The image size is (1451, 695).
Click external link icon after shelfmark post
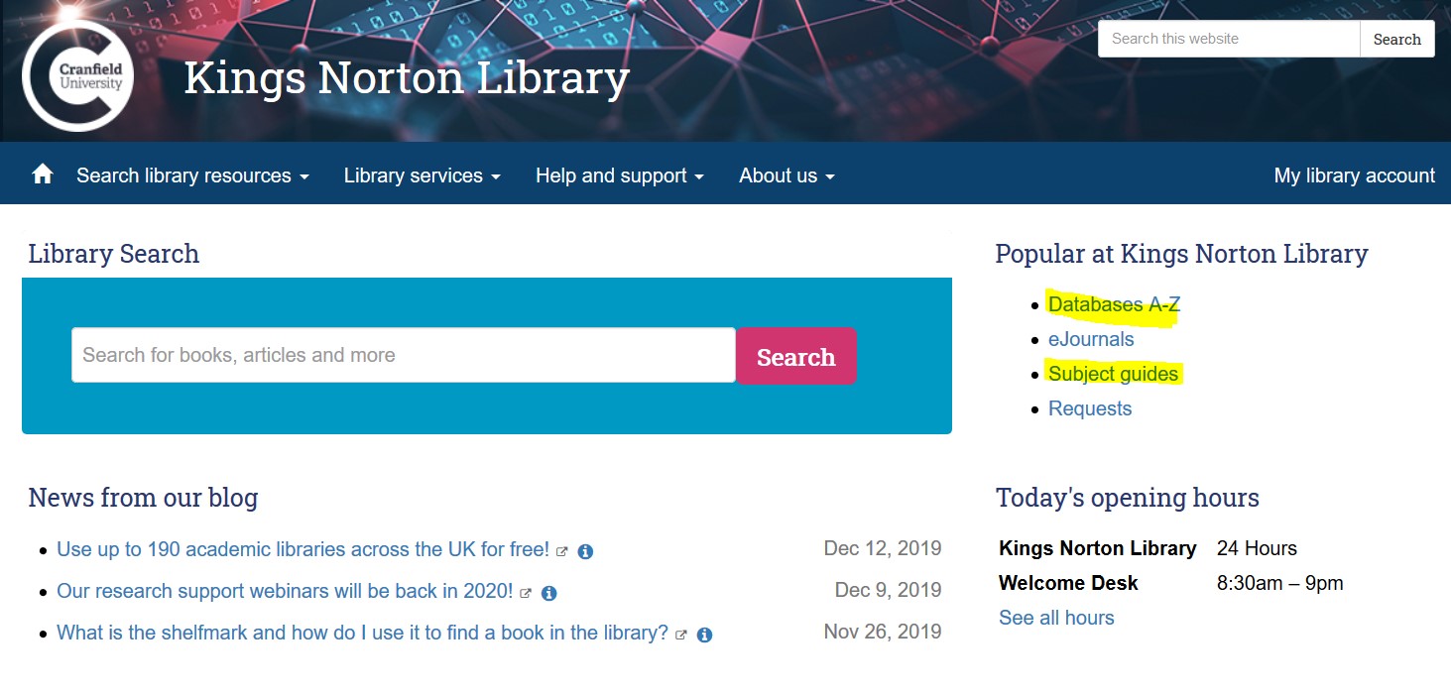point(681,635)
